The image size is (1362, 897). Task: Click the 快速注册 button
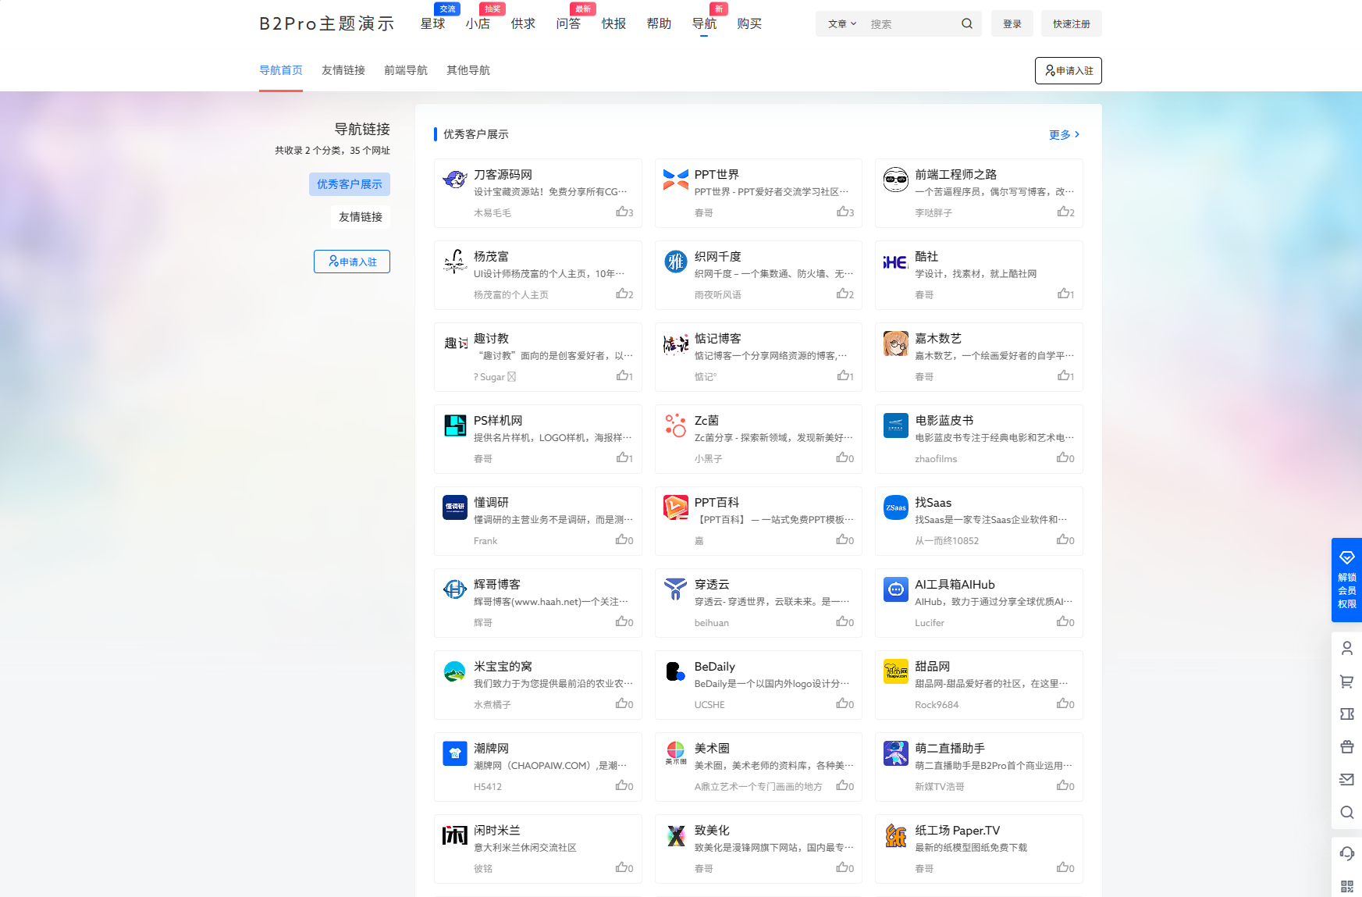tap(1071, 23)
